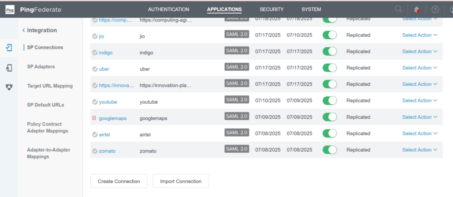This screenshot has height=197, width=453.
Task: Open Policy Contract Adapter Mappings
Action: [x=48, y=128]
